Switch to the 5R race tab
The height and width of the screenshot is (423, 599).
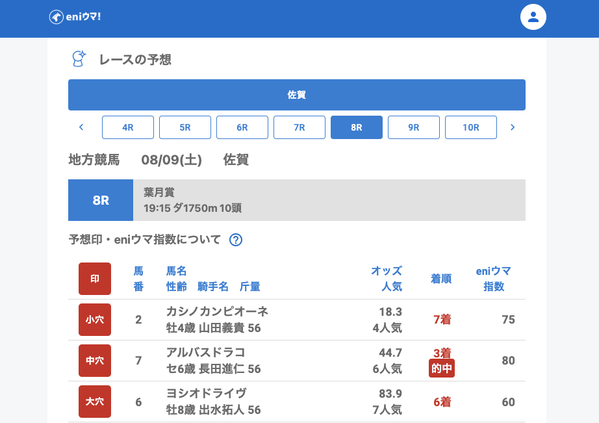[x=185, y=127]
